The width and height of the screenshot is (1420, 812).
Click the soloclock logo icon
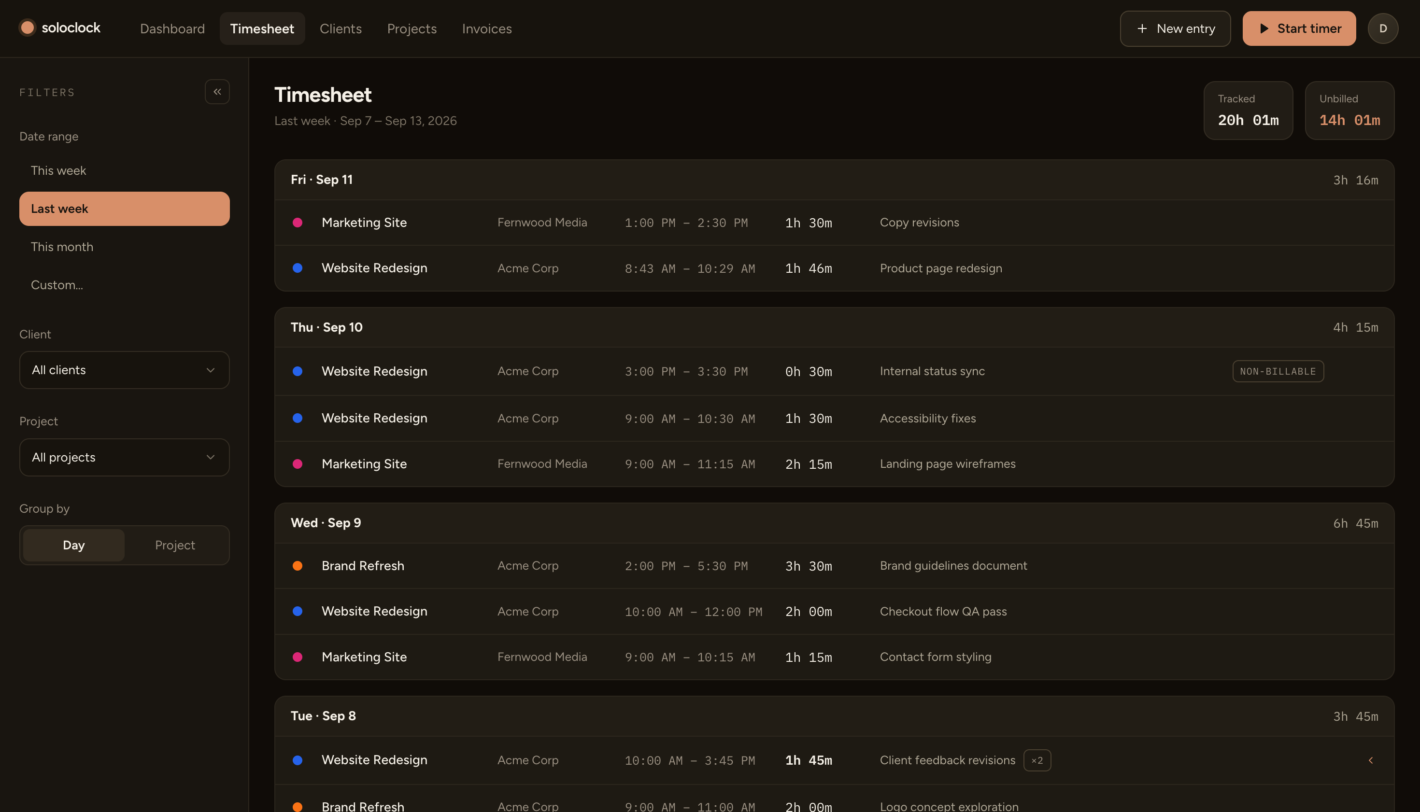tap(28, 28)
